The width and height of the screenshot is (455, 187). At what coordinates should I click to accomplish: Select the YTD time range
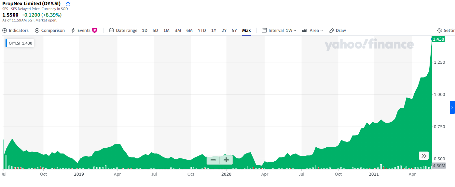coord(202,30)
